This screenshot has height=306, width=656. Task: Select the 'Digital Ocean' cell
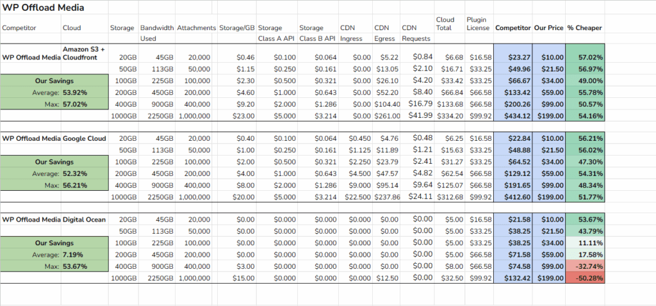pos(85,219)
